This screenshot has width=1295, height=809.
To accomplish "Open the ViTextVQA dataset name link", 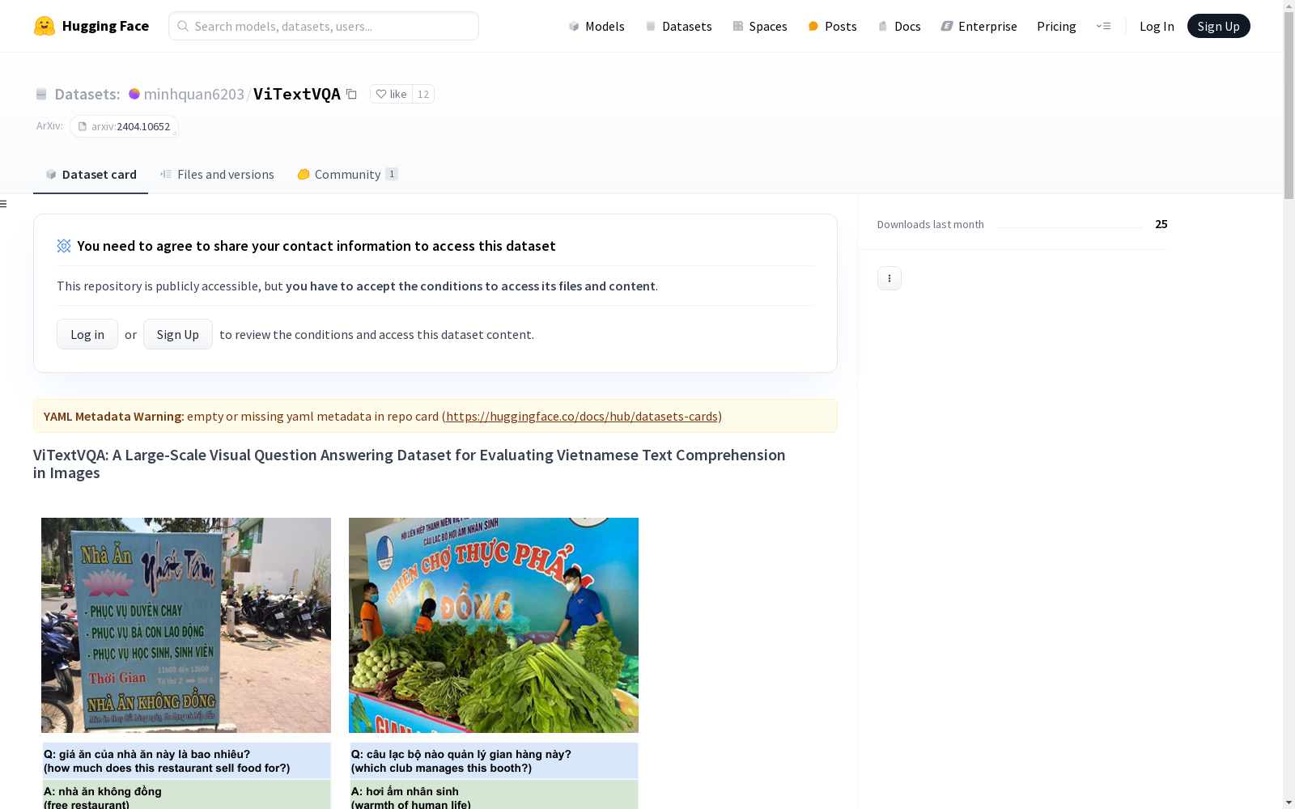I will (x=297, y=94).
